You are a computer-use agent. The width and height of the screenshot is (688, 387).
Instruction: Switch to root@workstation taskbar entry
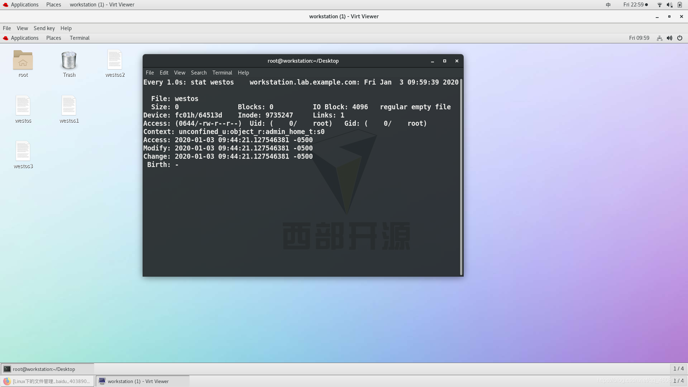click(47, 369)
